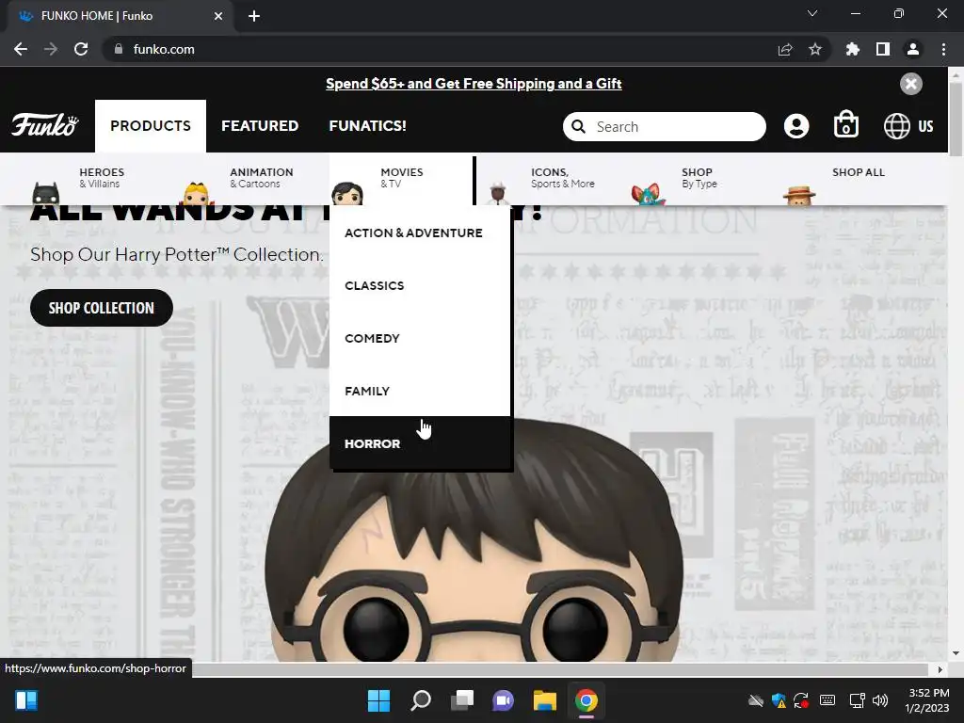
Task: Open Windows Start menu
Action: [378, 700]
